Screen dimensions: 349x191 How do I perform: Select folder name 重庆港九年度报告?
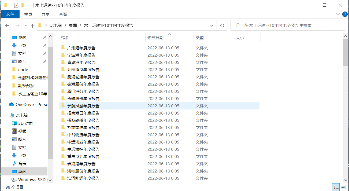tap(83, 157)
